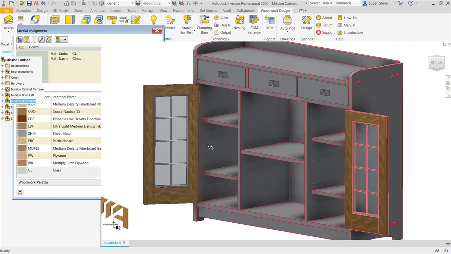The height and width of the screenshot is (254, 451).
Task: Select the Coosa Nautica 15 swatch
Action: [22, 111]
